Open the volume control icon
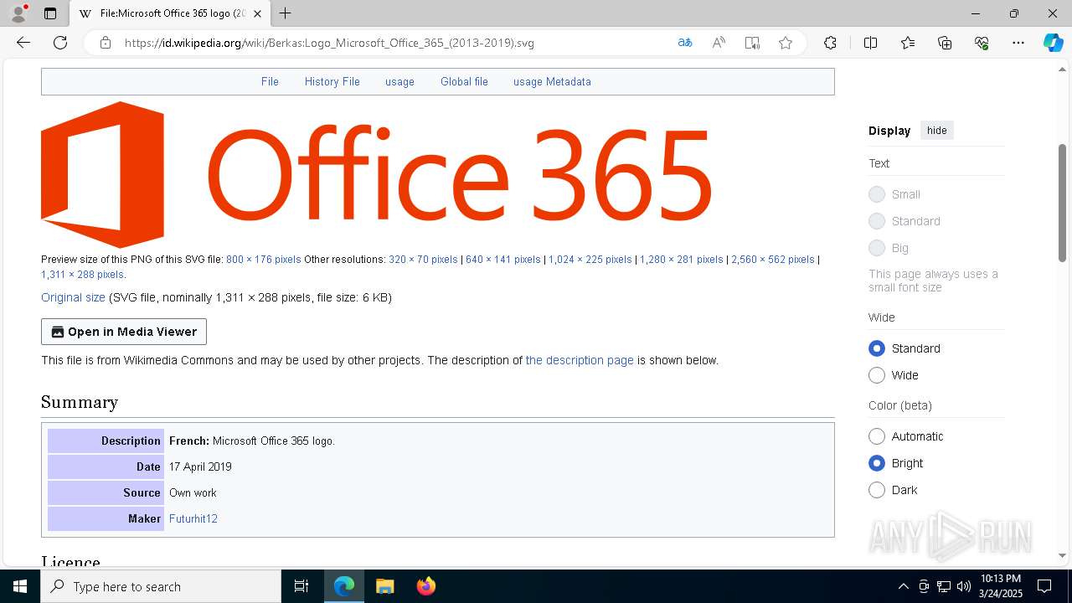The height and width of the screenshot is (603, 1072). click(963, 586)
